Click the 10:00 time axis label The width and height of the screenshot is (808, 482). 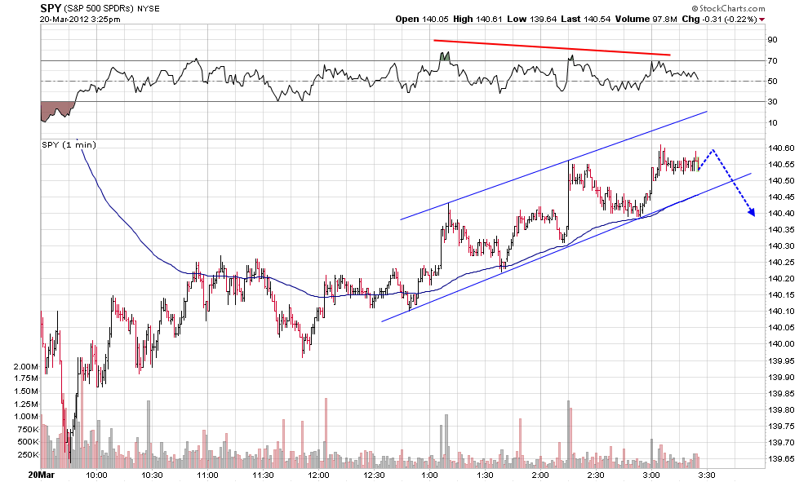coord(96,475)
